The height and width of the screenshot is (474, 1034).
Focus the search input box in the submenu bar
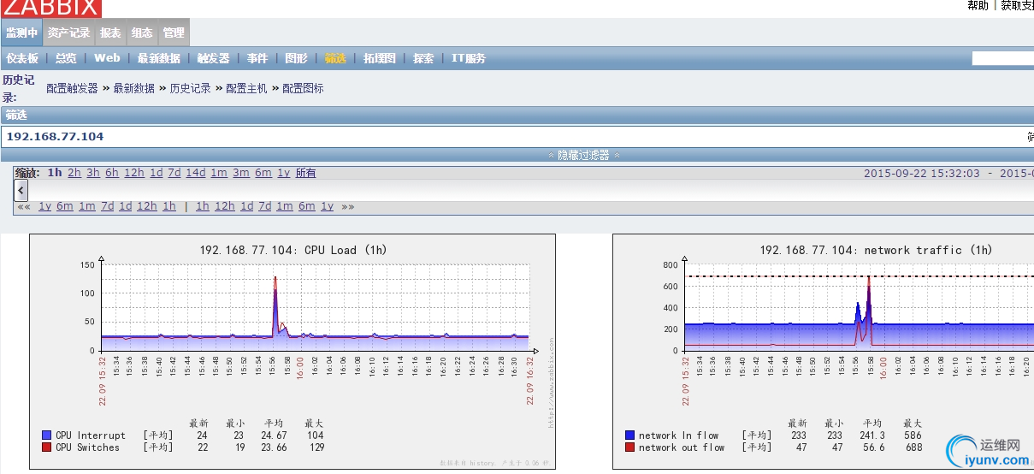1002,58
